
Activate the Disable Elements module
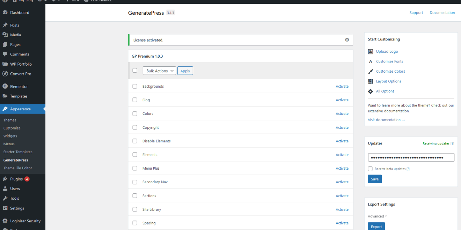pos(342,141)
